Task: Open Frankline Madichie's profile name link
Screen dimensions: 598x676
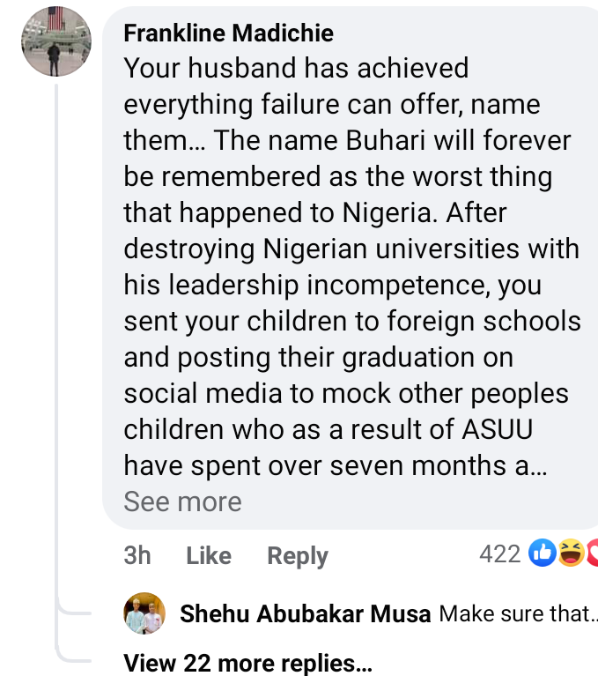Action: click(228, 33)
